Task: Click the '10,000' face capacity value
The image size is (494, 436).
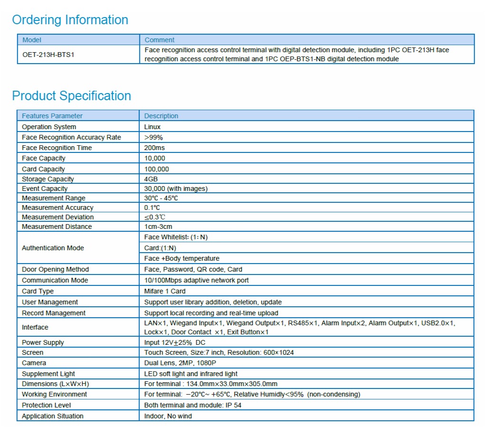Action: (155, 158)
